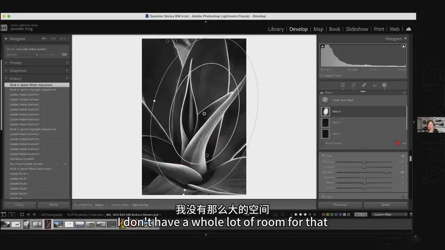Open the three-dot overlay options menu
Screen dimensions: 445x250
[404, 143]
